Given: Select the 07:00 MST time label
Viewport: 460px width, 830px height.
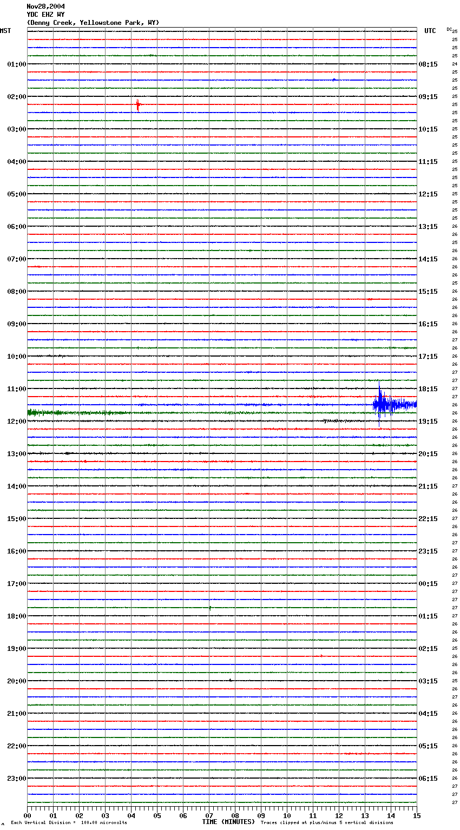Looking at the screenshot, I should [17, 259].
